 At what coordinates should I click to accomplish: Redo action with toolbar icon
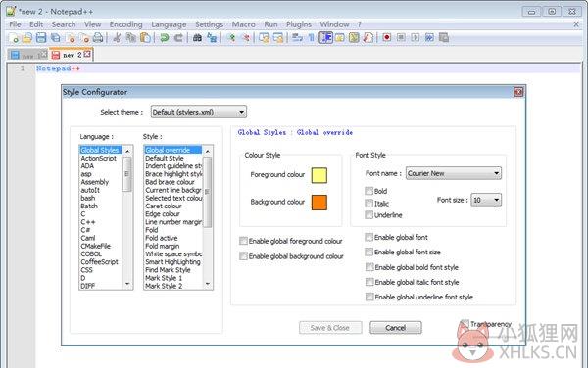(178, 38)
